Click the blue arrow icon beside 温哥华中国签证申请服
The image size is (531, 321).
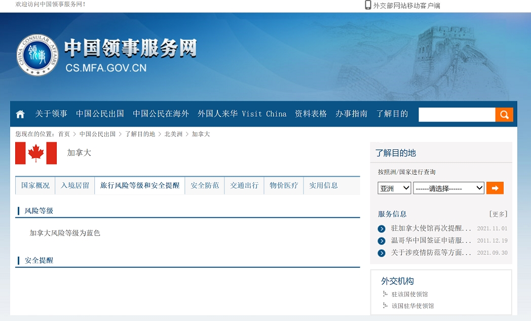pos(381,240)
